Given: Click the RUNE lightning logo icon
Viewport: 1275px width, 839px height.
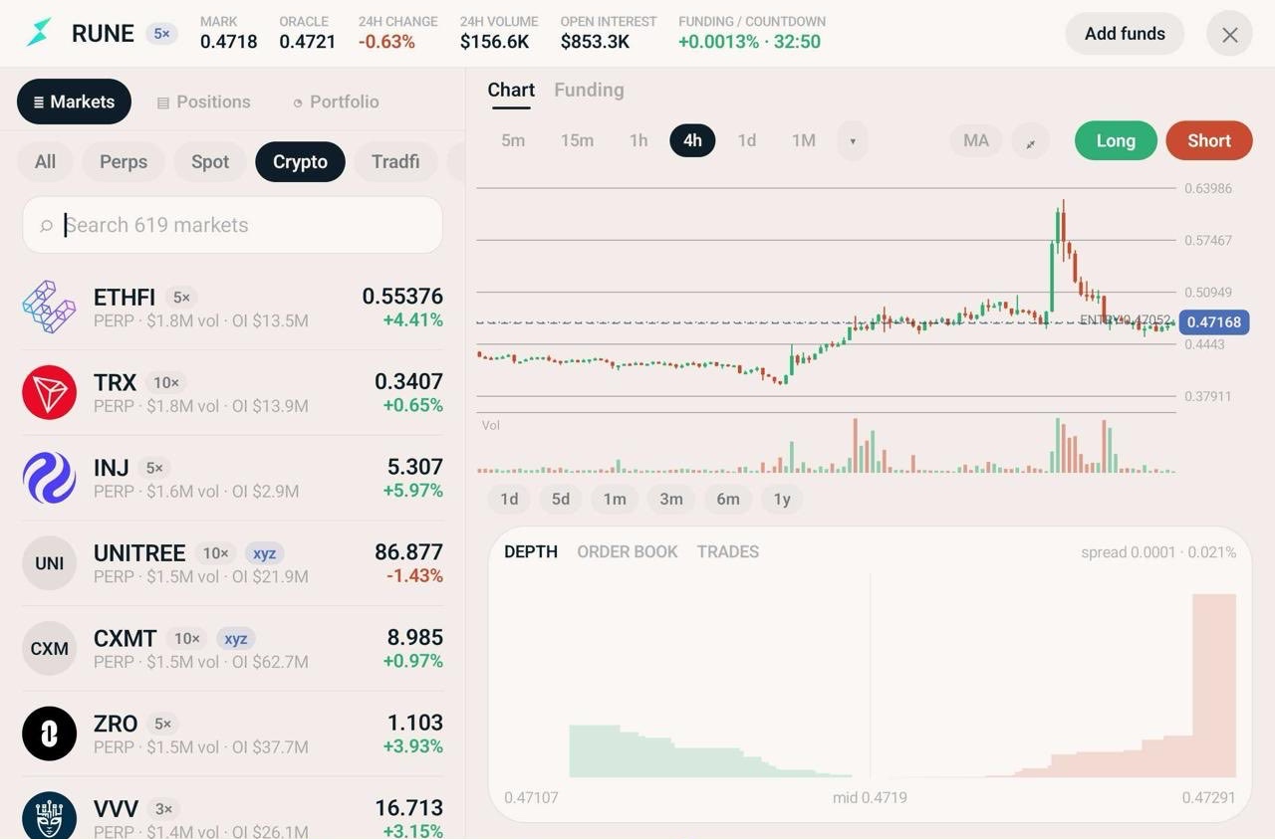Looking at the screenshot, I should 39,33.
